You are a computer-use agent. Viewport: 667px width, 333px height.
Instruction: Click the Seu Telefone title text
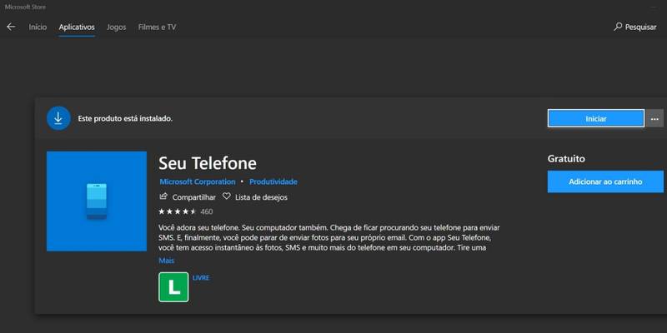click(x=208, y=163)
